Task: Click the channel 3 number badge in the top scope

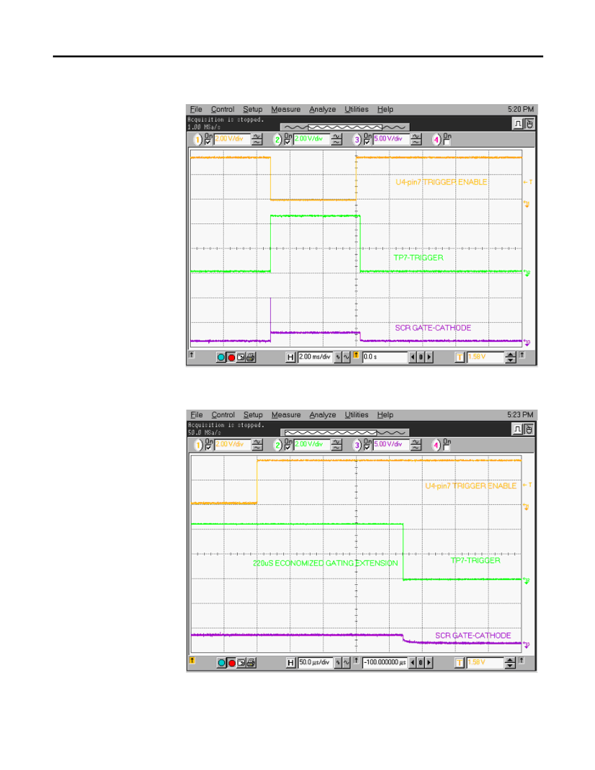Action: [357, 140]
